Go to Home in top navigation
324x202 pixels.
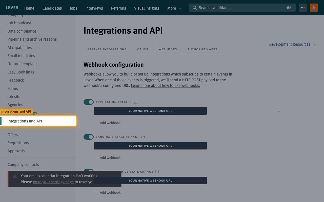pos(29,8)
